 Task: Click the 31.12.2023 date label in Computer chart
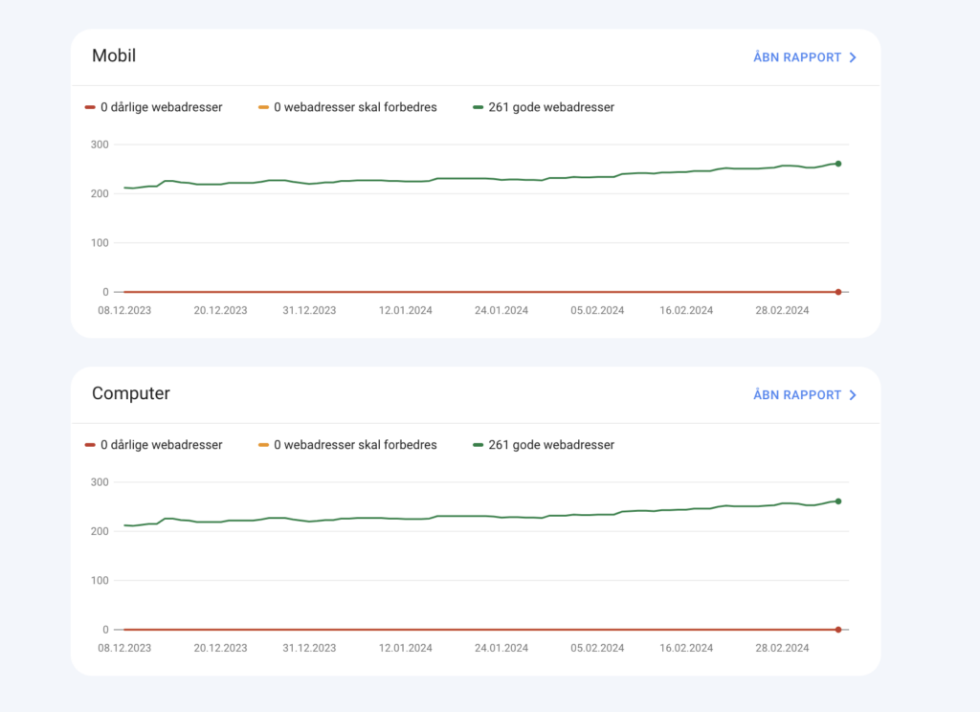309,648
